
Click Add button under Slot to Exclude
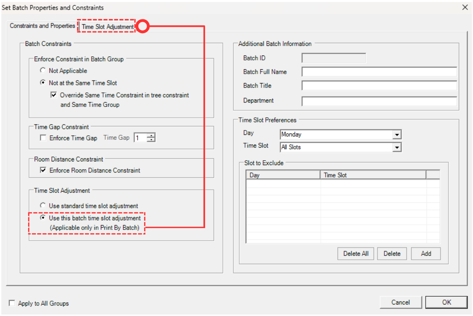(x=426, y=253)
